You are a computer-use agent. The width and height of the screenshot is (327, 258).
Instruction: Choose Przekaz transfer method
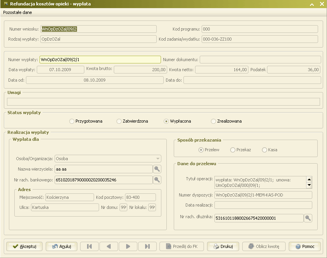pos(233,150)
